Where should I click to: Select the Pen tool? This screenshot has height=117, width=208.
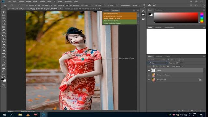pos(4,56)
